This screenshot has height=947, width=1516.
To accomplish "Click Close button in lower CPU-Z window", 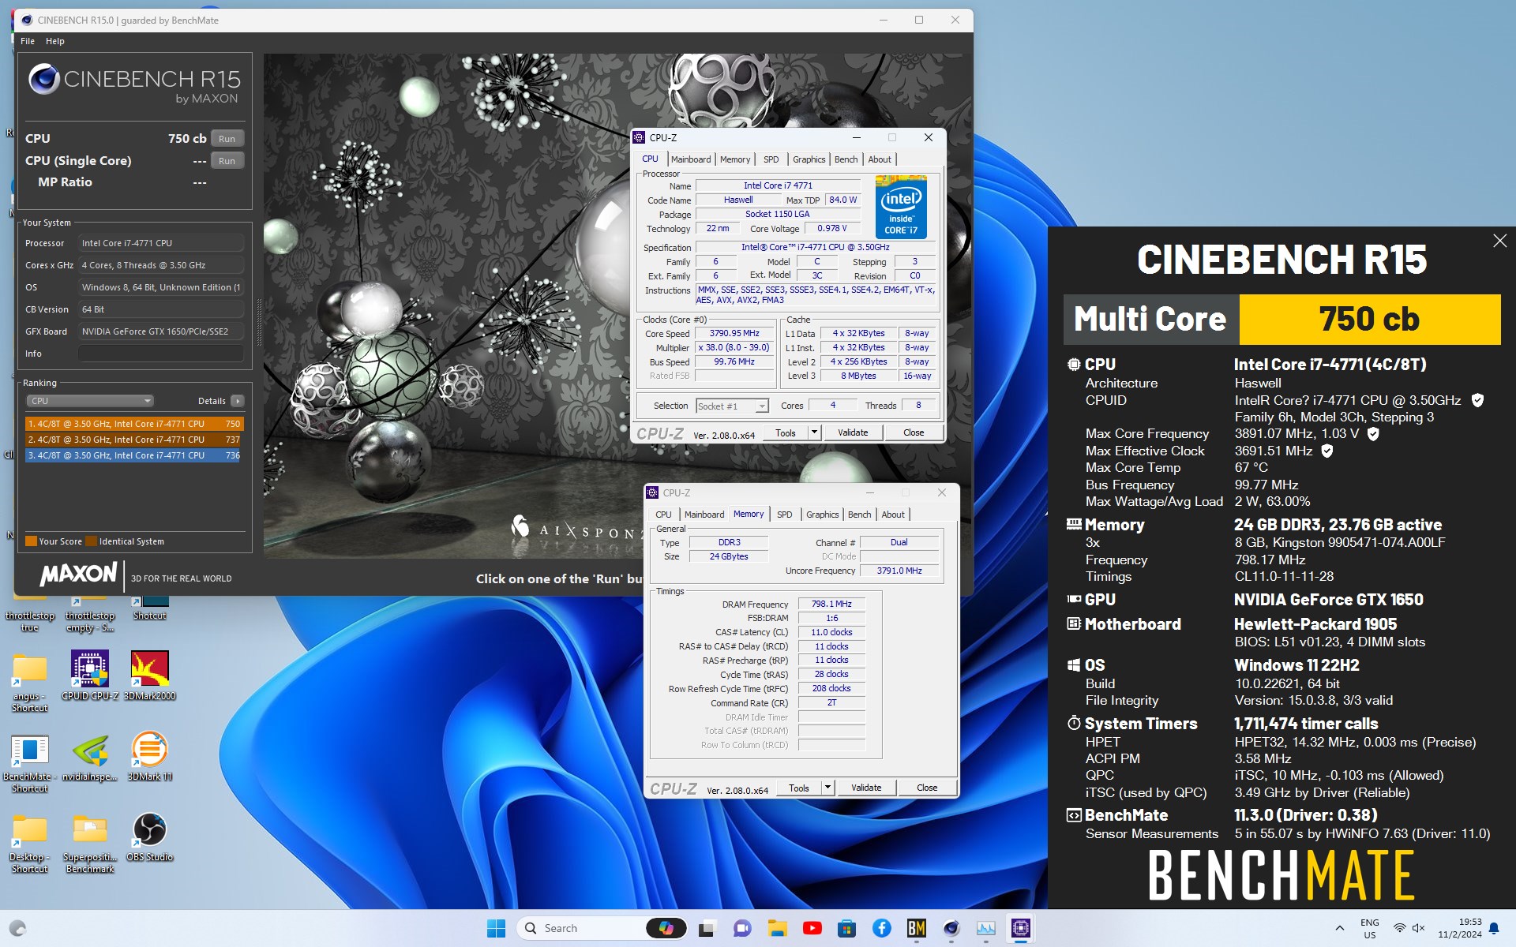I will point(927,788).
